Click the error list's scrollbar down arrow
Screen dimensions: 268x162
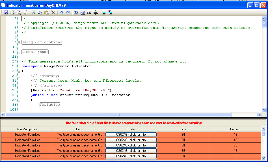(263, 157)
